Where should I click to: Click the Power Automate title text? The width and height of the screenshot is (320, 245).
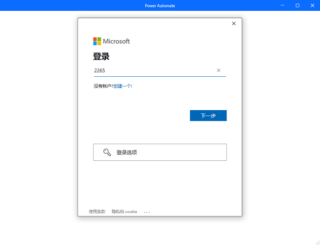pyautogui.click(x=160, y=6)
